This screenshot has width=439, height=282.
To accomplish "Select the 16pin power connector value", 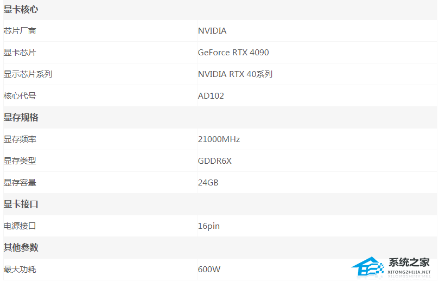I will point(208,226).
